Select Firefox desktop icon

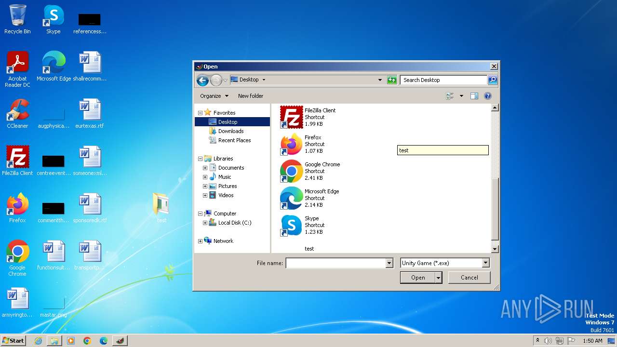pos(17,208)
